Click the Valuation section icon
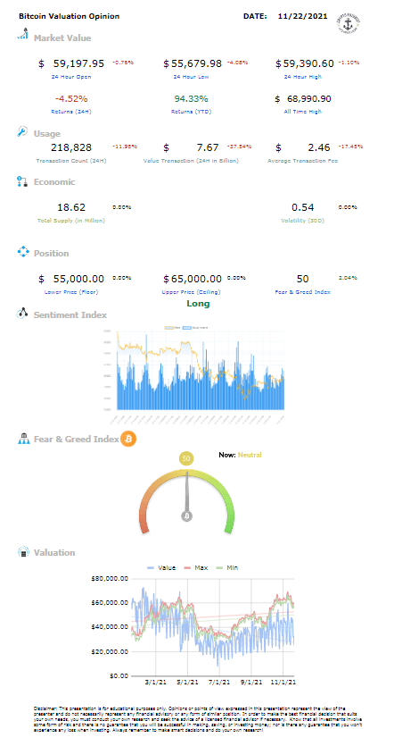The image size is (394, 746). click(x=23, y=552)
